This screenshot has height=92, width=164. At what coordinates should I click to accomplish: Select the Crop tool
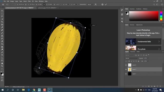(2, 22)
